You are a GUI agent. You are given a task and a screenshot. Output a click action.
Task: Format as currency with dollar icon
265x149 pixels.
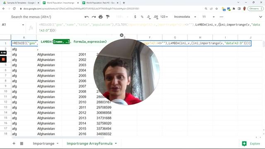pos(135,17)
